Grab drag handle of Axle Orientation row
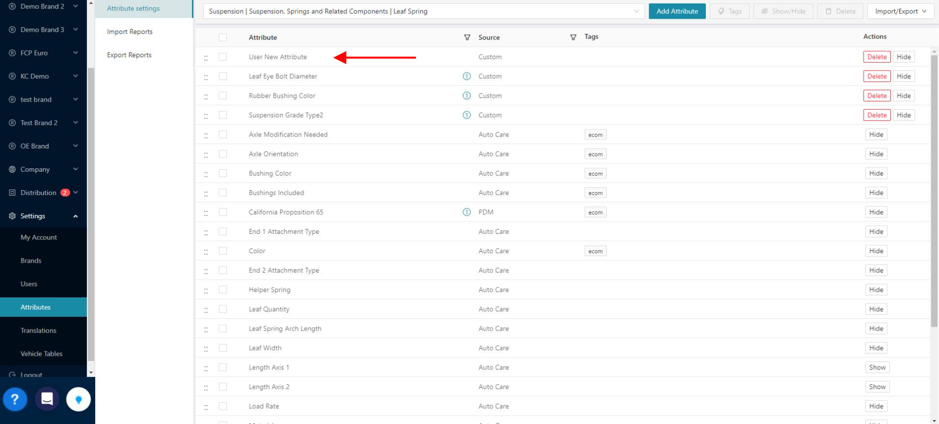The image size is (939, 424). [x=206, y=154]
